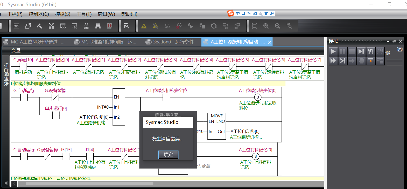Screen dimensions: 407x189
Task: Click the 确定 button in the error dialog
Action: point(168,155)
